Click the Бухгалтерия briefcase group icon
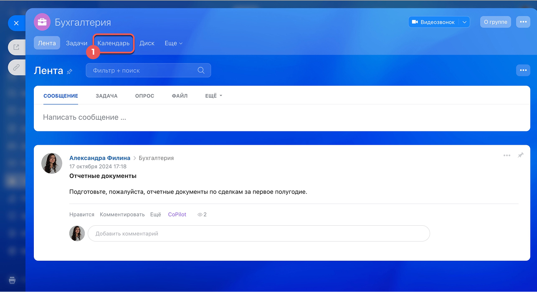 42,22
